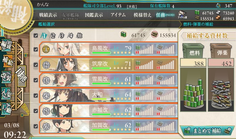Uncheck the checkbox next to 加賀改
Screen dimensions: 236x139
tap(36, 126)
